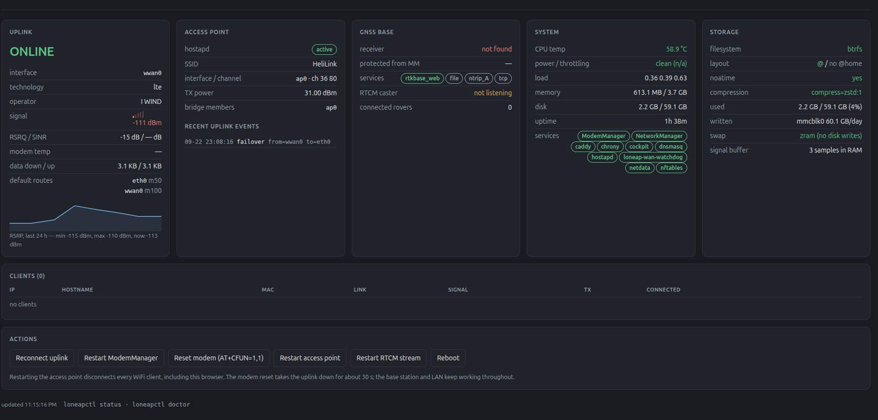Click the failover from=wwan0 to=eth0 event row
Image resolution: width=878 pixels, height=420 pixels.
(261, 142)
